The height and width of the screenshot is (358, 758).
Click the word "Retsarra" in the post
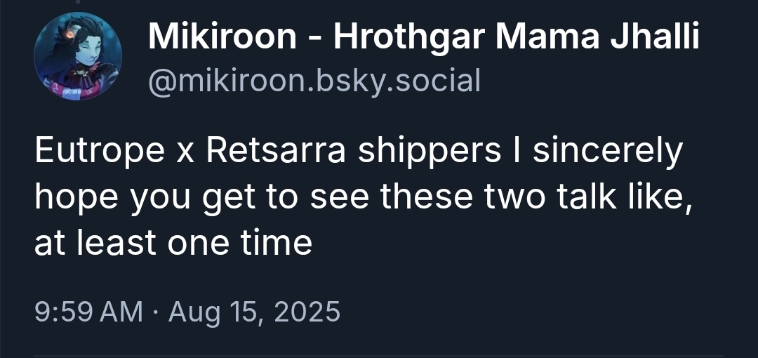[x=277, y=153]
